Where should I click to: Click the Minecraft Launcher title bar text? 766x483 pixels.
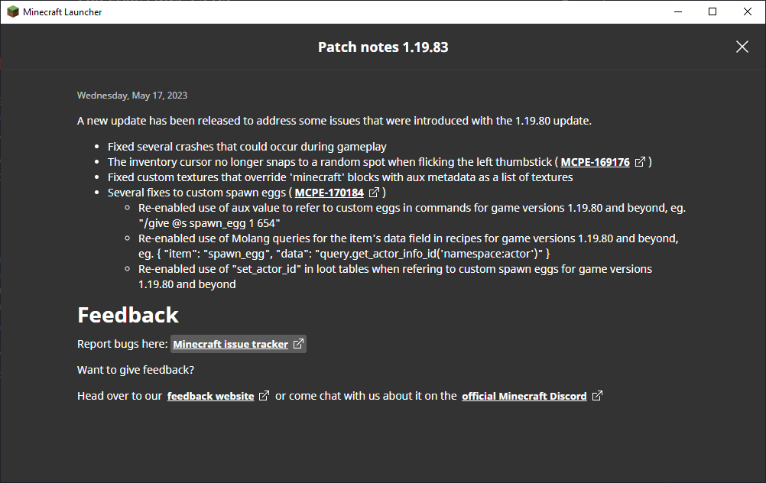click(x=62, y=11)
